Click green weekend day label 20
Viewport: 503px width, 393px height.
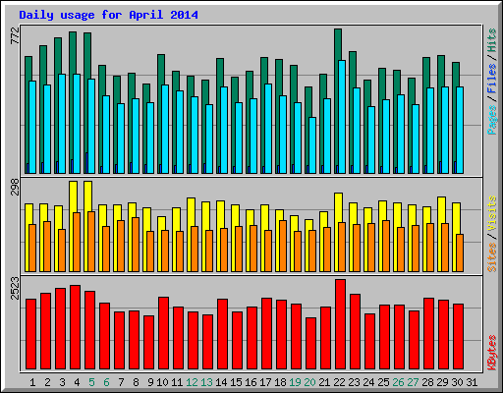[309, 382]
